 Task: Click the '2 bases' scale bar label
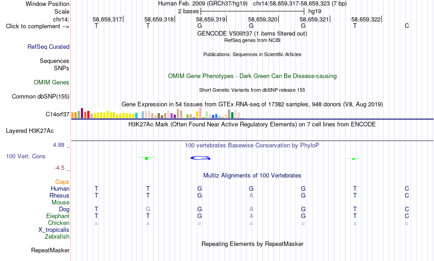tap(189, 11)
